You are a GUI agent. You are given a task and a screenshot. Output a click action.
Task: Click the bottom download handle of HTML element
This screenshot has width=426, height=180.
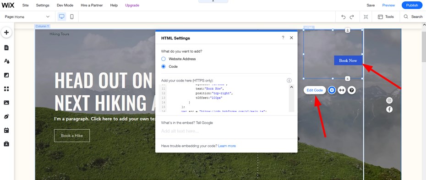click(x=348, y=79)
